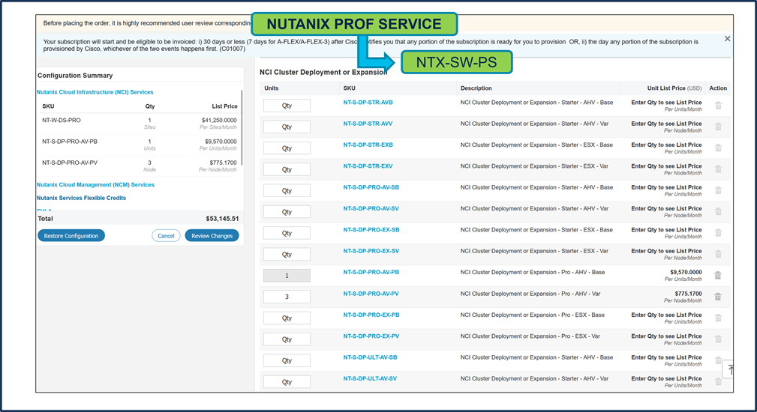
Task: Open NT-S-DP-PRO-AV-PV link in SKU table
Action: coord(371,293)
